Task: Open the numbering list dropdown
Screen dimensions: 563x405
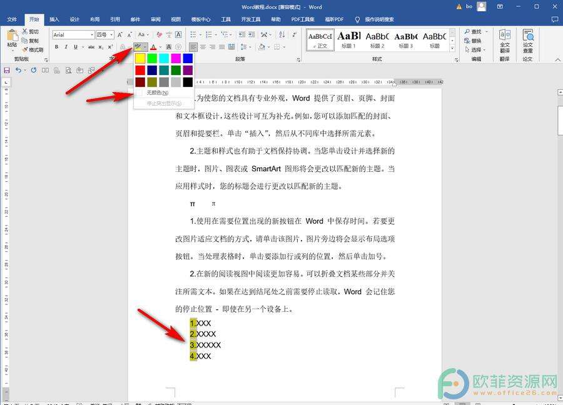Action: click(216, 35)
